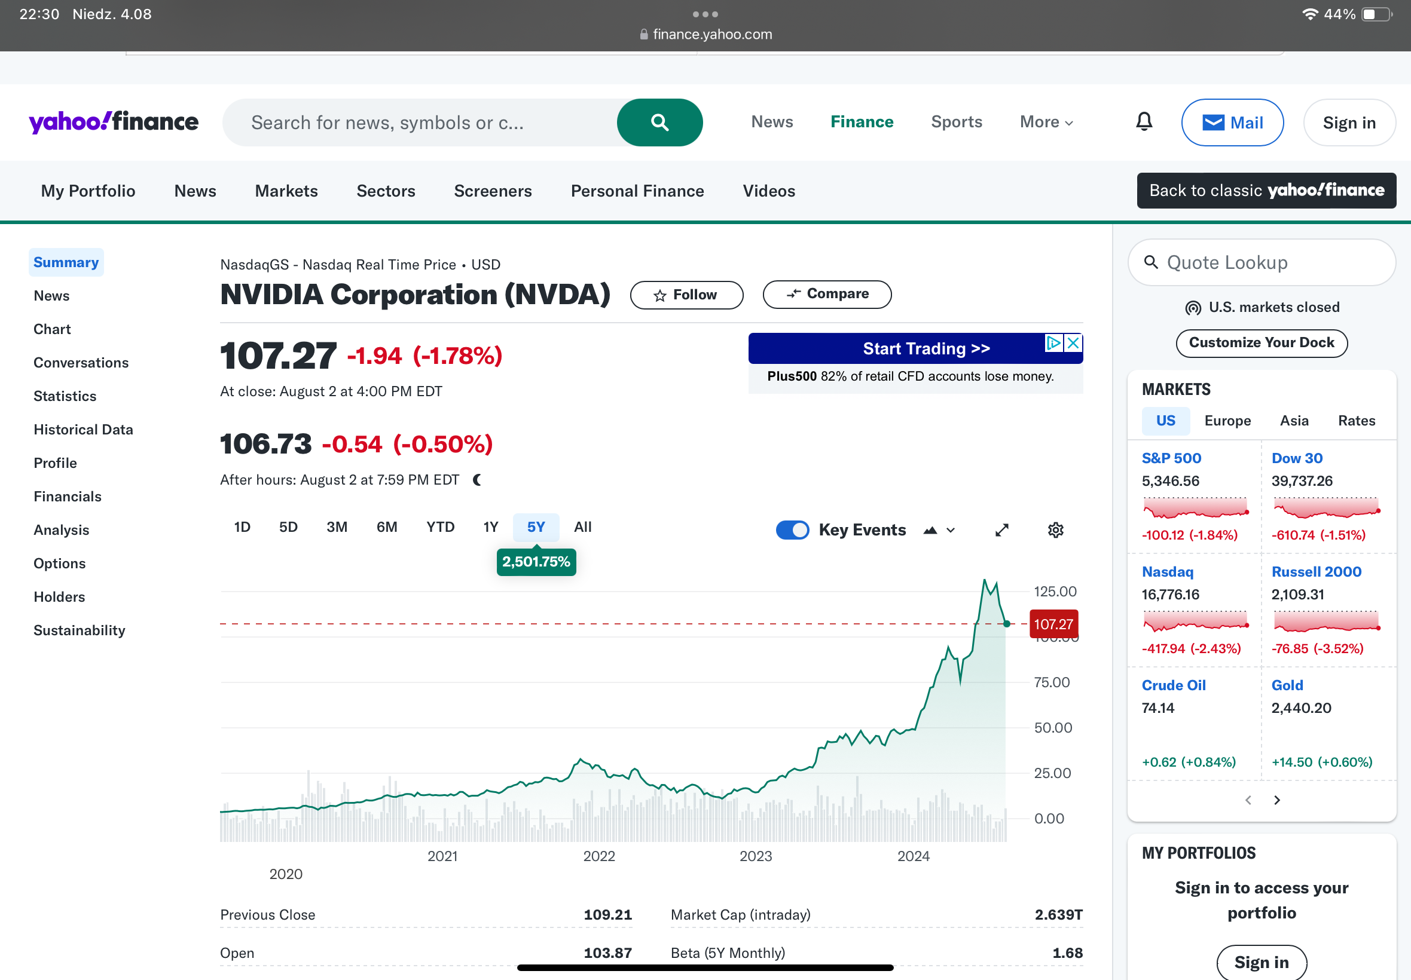
Task: Select the 3M chart range
Action: pyautogui.click(x=337, y=527)
